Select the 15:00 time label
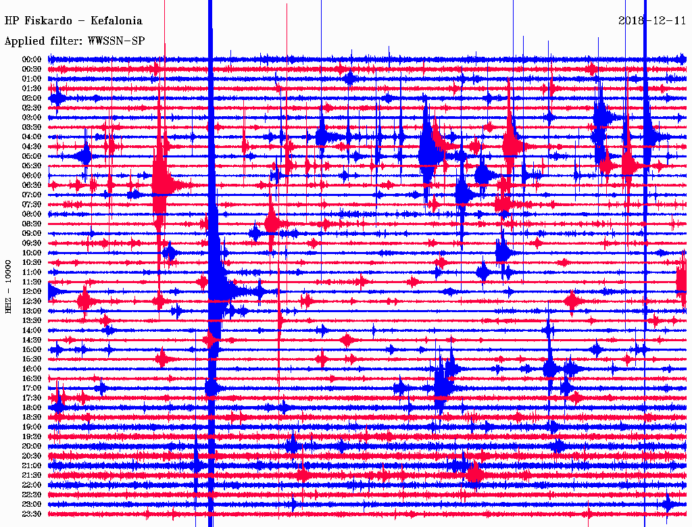Image resolution: width=692 pixels, height=527 pixels. (x=32, y=349)
